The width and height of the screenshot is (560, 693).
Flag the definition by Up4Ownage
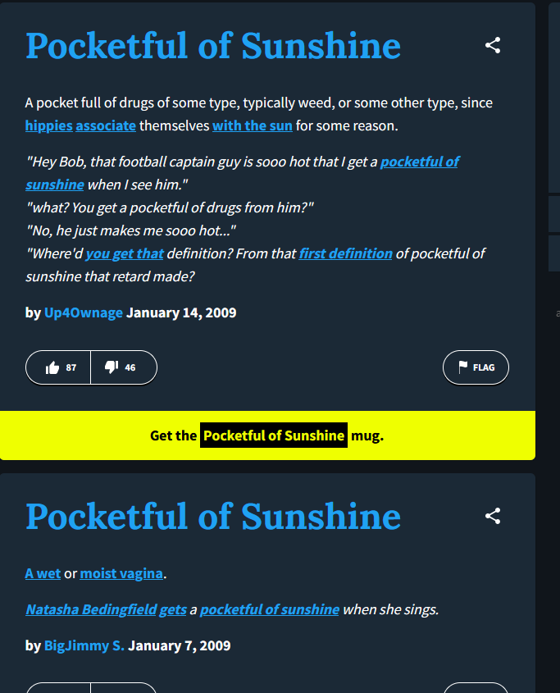pos(476,367)
